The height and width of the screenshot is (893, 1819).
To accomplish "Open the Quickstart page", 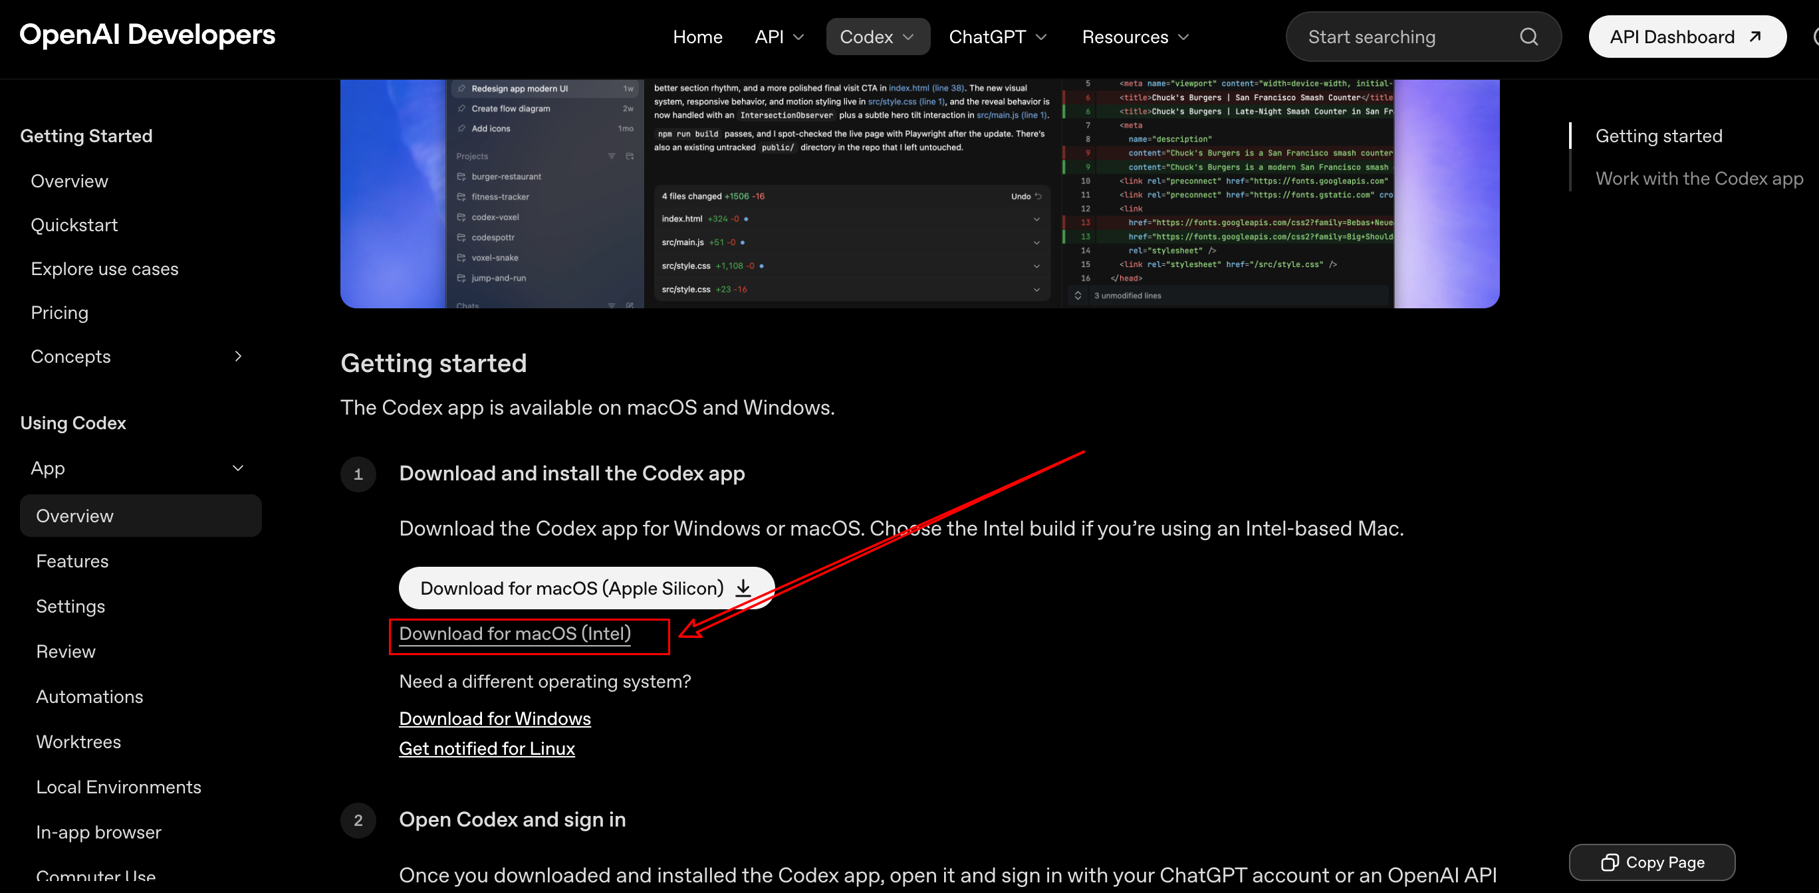I will 74,225.
